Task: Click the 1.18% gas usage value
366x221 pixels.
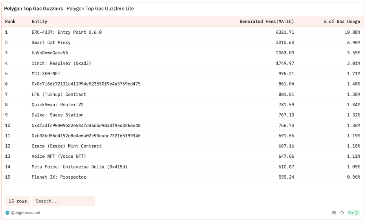Action: [x=354, y=146]
